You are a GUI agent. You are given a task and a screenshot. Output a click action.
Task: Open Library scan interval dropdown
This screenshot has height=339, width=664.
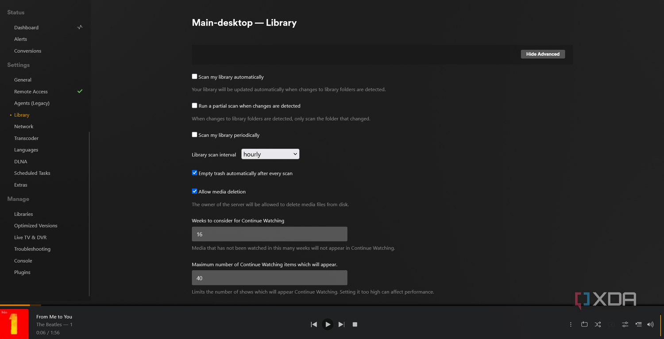pos(270,154)
